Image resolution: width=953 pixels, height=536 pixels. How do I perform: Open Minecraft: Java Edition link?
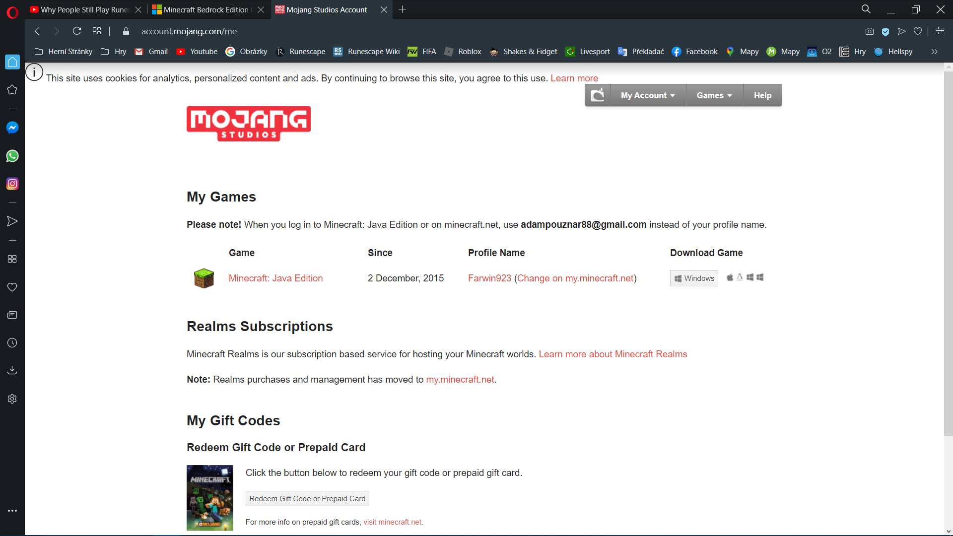point(275,278)
